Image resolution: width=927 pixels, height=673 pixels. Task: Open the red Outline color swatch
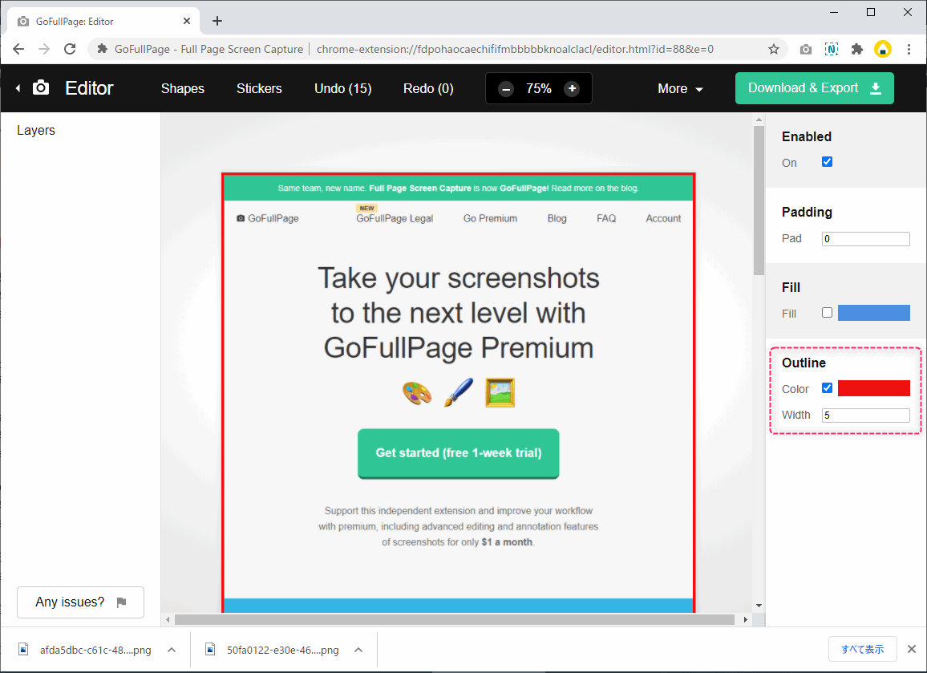click(874, 388)
